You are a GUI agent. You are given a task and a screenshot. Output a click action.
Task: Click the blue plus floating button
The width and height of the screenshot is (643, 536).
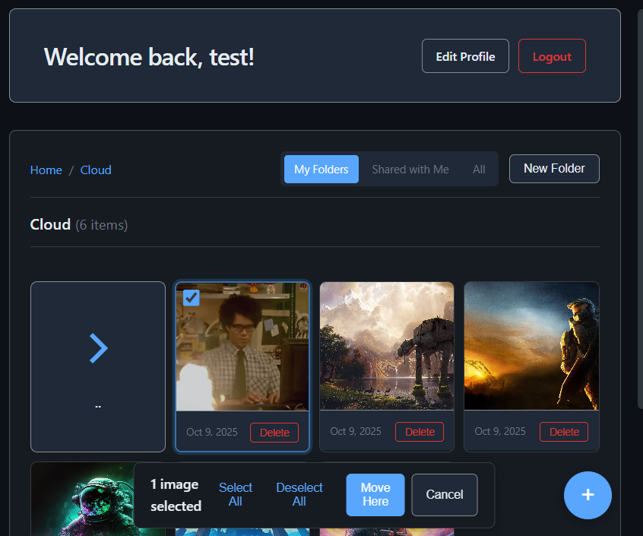click(588, 495)
